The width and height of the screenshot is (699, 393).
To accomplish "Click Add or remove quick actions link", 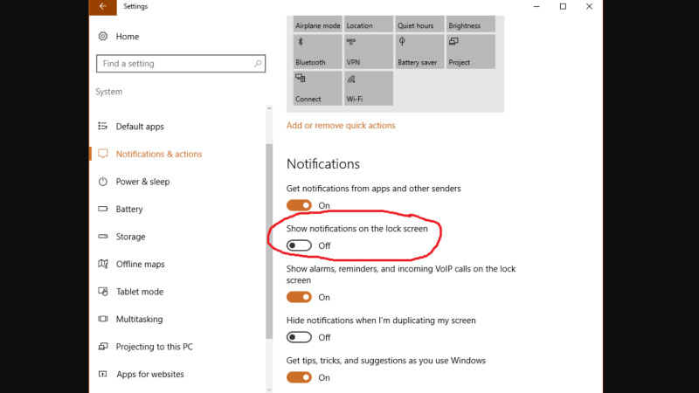I will point(341,126).
